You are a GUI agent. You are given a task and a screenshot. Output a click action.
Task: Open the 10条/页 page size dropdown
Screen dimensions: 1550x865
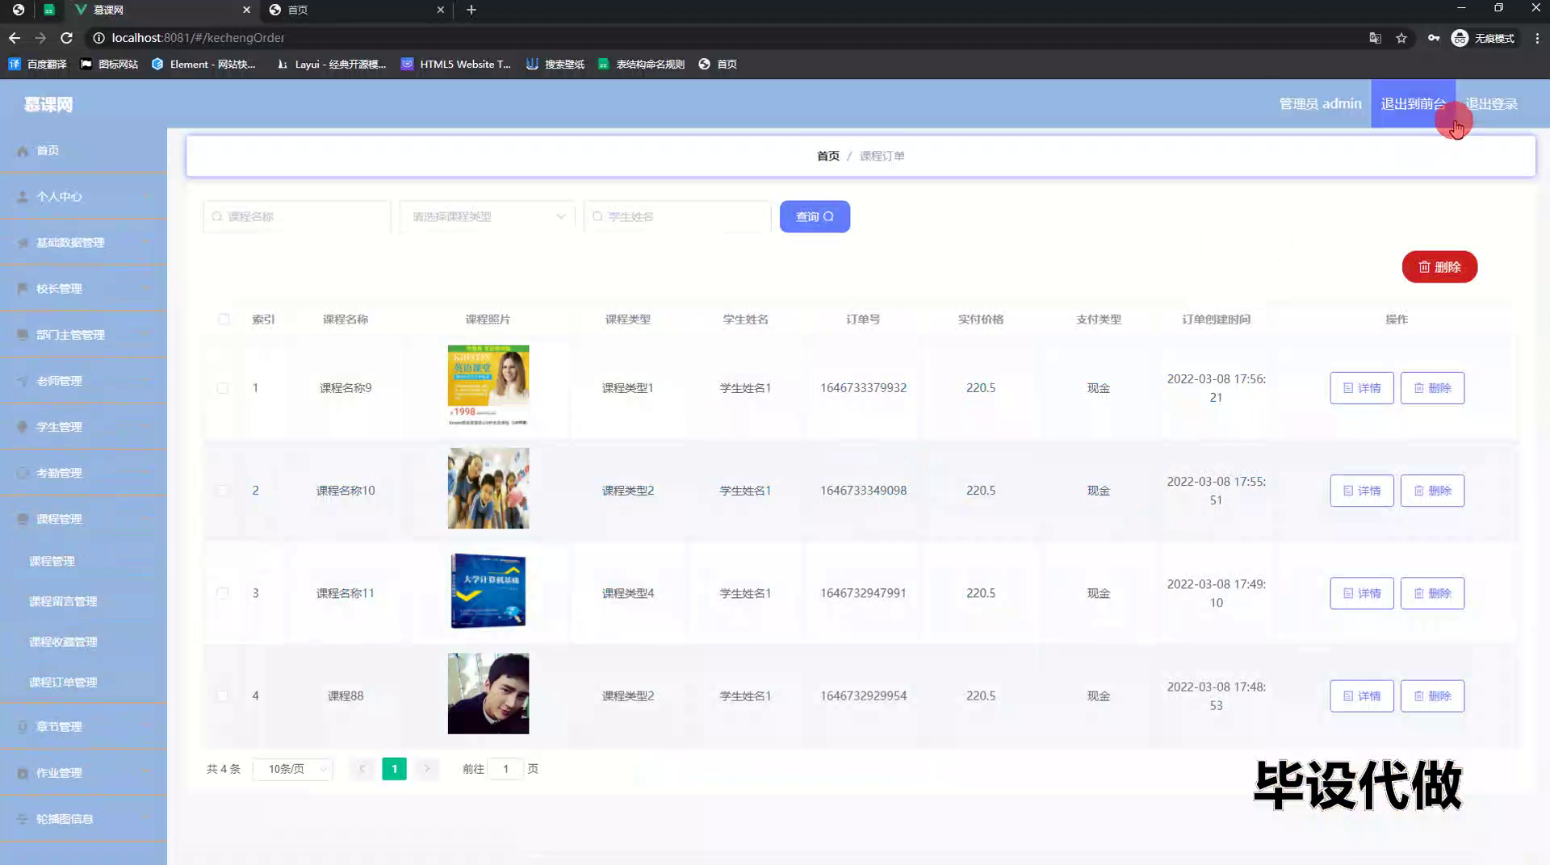pyautogui.click(x=293, y=768)
